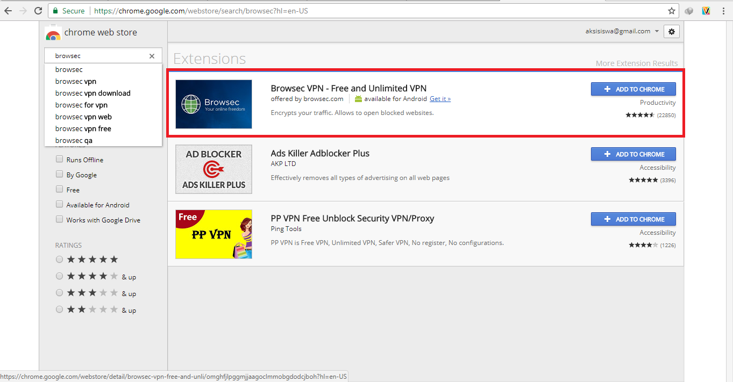The width and height of the screenshot is (733, 382).
Task: Bookmark this page with the star icon
Action: (672, 11)
